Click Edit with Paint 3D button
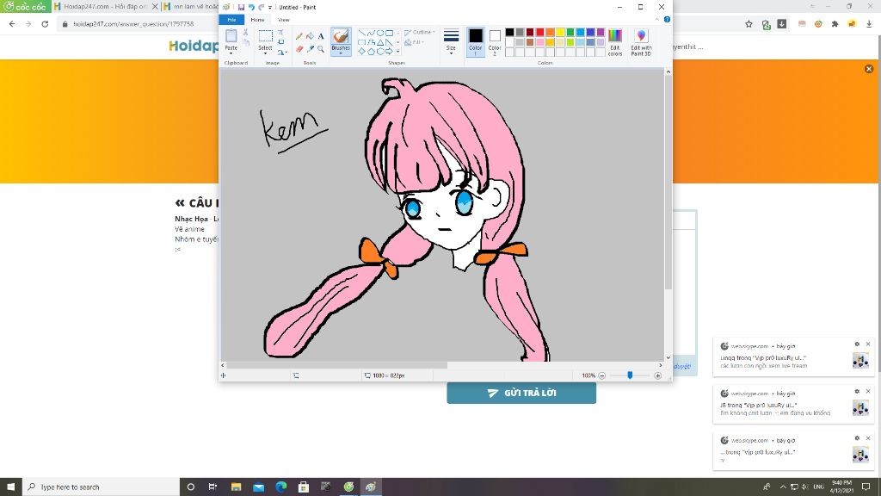Viewport: 881px width, 496px height. (x=641, y=42)
